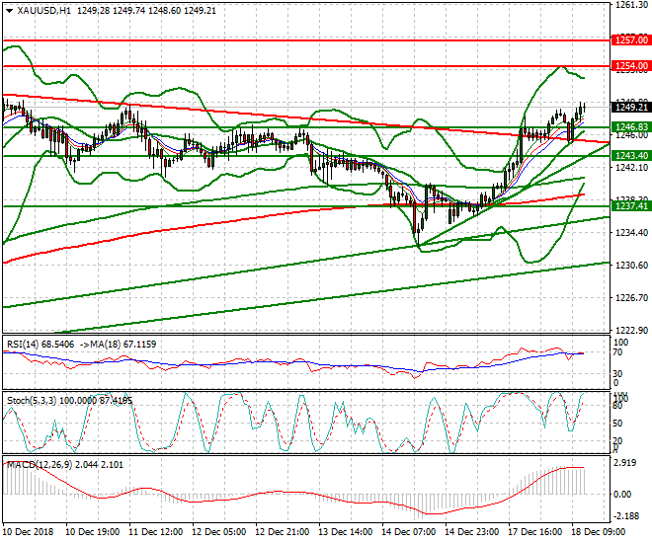Click the 11 Dec 12:00 time label
This screenshot has width=652, height=543.
(x=155, y=532)
